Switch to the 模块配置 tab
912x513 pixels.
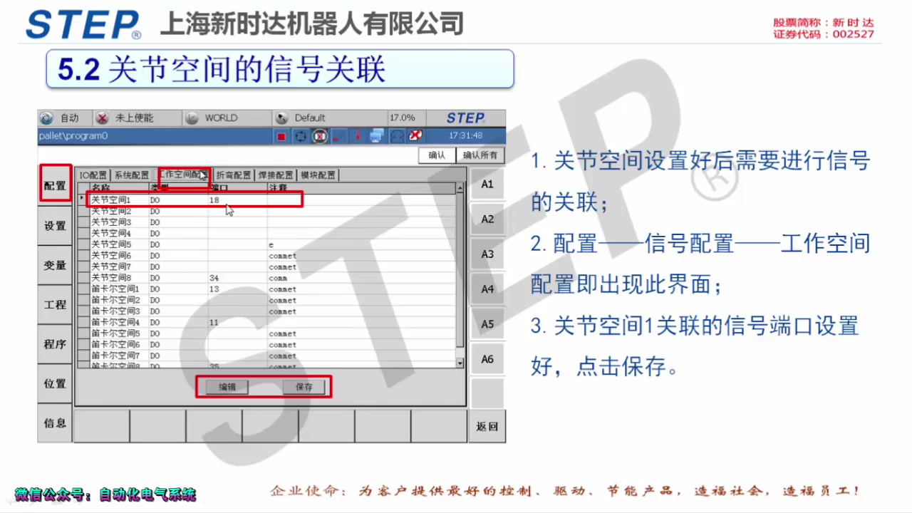click(318, 175)
